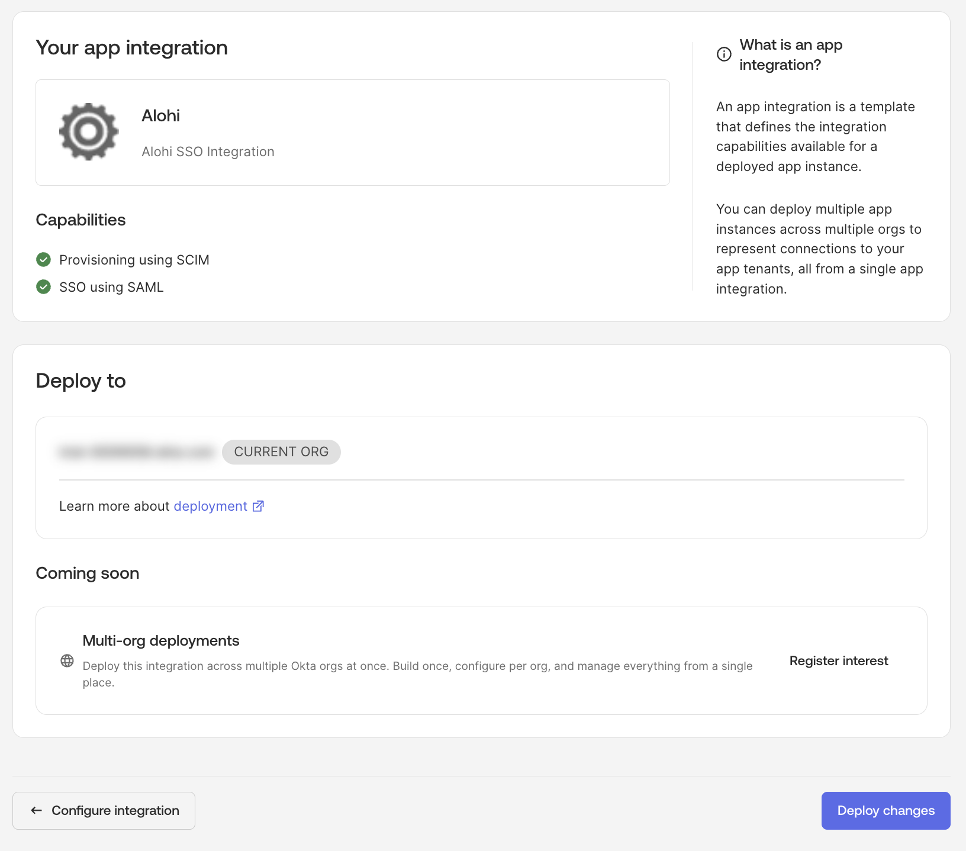966x851 pixels.
Task: Click the globe icon for Multi-org deployments
Action: (x=67, y=661)
